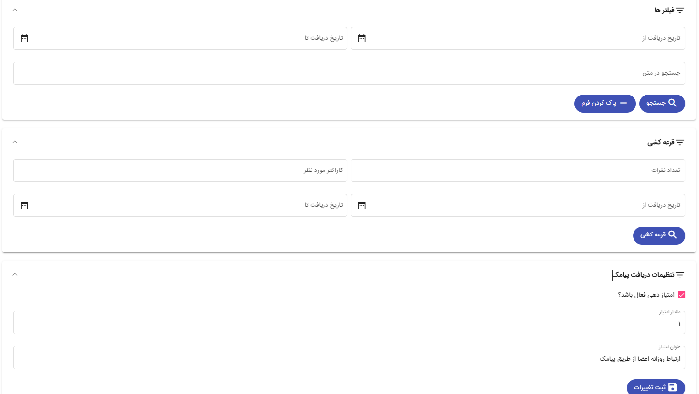Save with the 'ثبت تغییرات' button
The width and height of the screenshot is (699, 394).
coord(656,387)
